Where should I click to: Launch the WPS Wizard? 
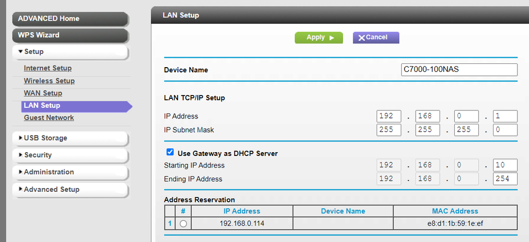tap(70, 35)
